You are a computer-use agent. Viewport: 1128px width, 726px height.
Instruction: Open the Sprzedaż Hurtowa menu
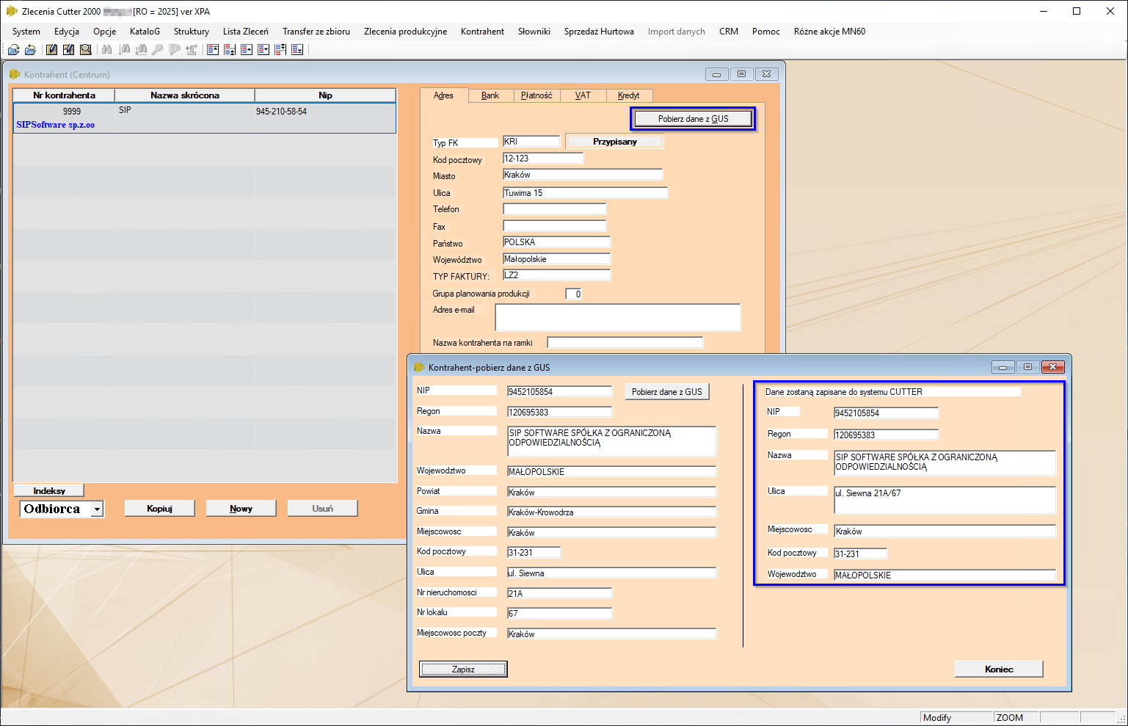(599, 32)
